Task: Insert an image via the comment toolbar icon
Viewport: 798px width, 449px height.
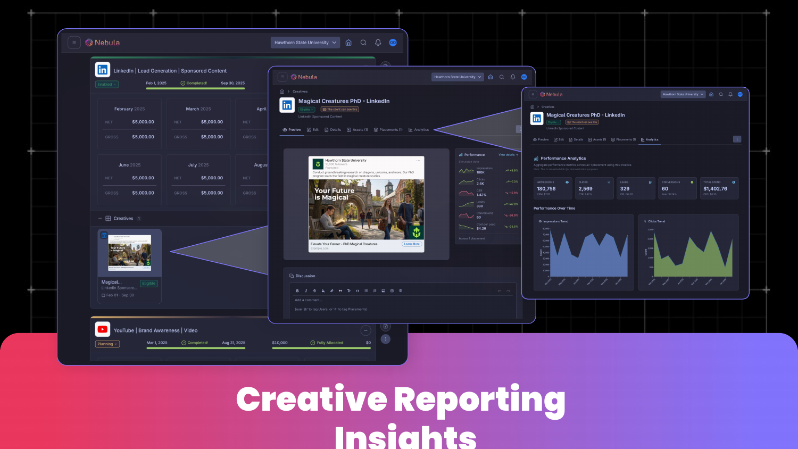Action: (x=383, y=290)
